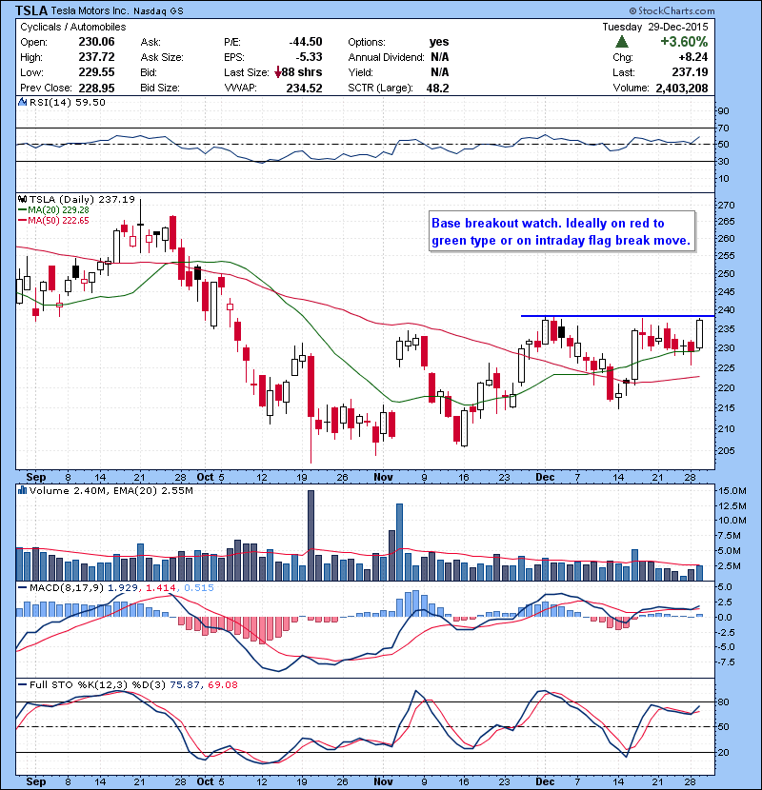
Task: Click the Annual Dividend N/A value
Action: point(440,57)
